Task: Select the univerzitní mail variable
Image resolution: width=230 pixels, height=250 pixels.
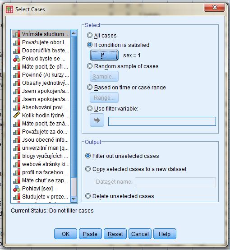Action: tap(41, 148)
